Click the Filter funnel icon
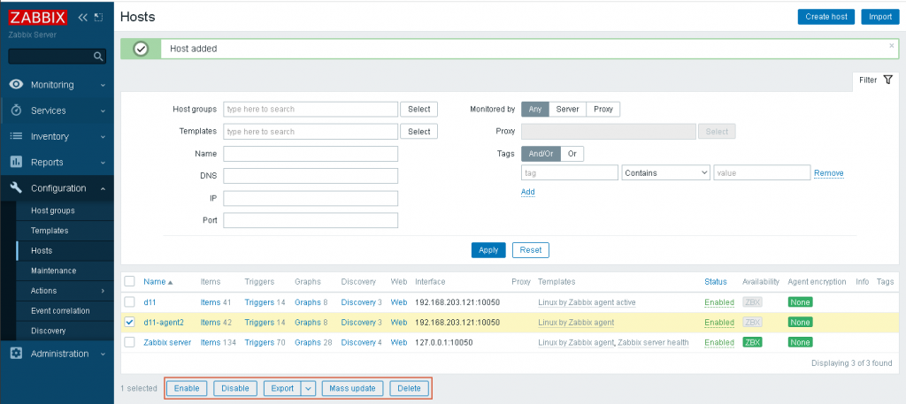Screen dimensions: 906x404 tap(888, 80)
